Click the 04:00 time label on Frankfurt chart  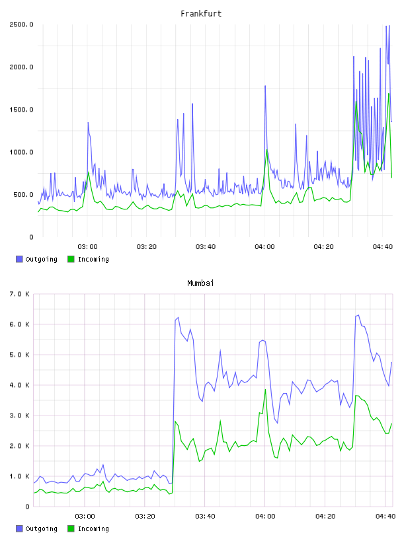point(264,247)
